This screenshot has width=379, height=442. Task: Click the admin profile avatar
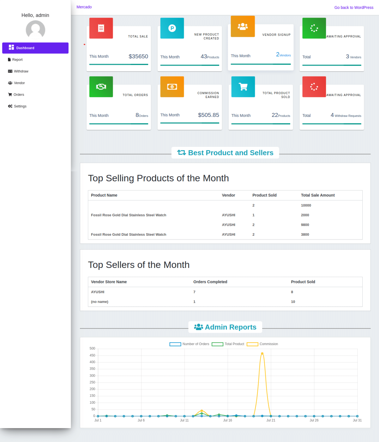pyautogui.click(x=35, y=30)
